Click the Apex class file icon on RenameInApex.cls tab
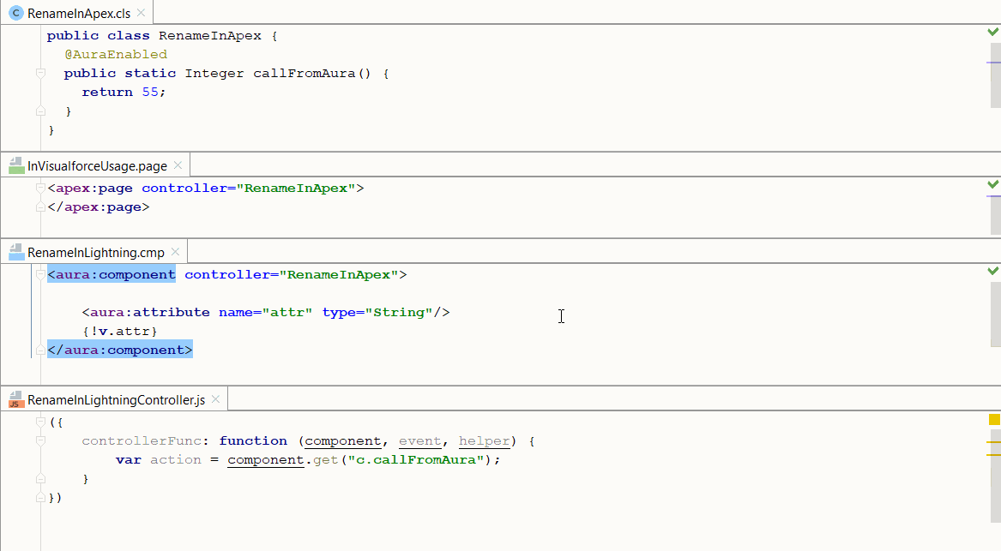Screen dimensions: 1001x551 tap(16, 13)
